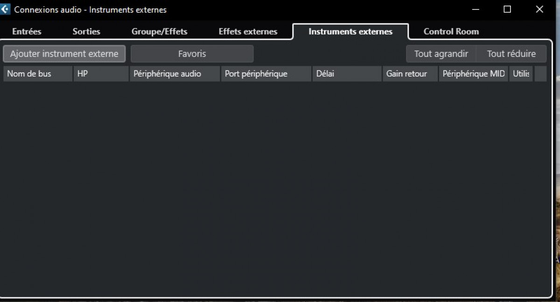
Task: Open the Sorties tab
Action: coord(86,32)
